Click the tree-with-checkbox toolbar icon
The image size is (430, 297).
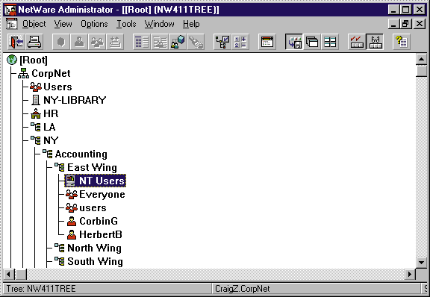[222, 42]
